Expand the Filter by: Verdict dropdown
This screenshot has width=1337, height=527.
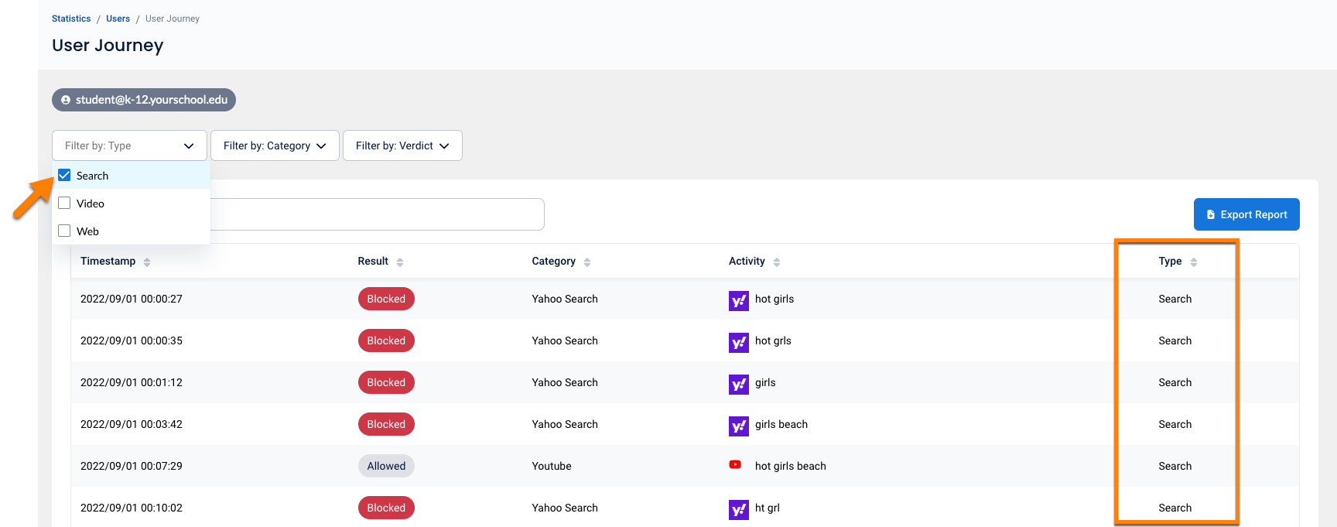pos(402,145)
